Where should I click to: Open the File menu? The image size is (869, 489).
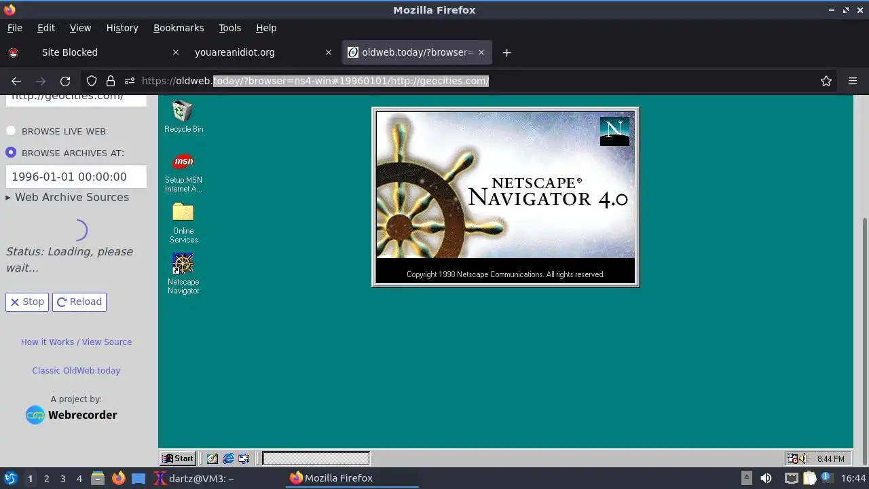[14, 28]
